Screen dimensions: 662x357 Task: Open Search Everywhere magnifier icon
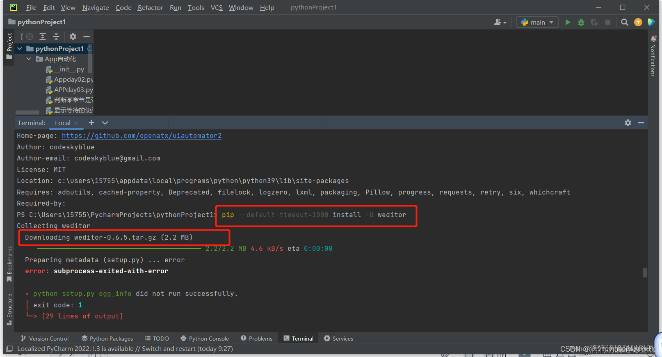(x=624, y=22)
